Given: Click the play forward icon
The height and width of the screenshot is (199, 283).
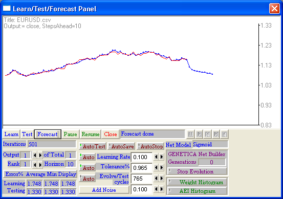Looking at the screenshot, I should click(199, 134).
